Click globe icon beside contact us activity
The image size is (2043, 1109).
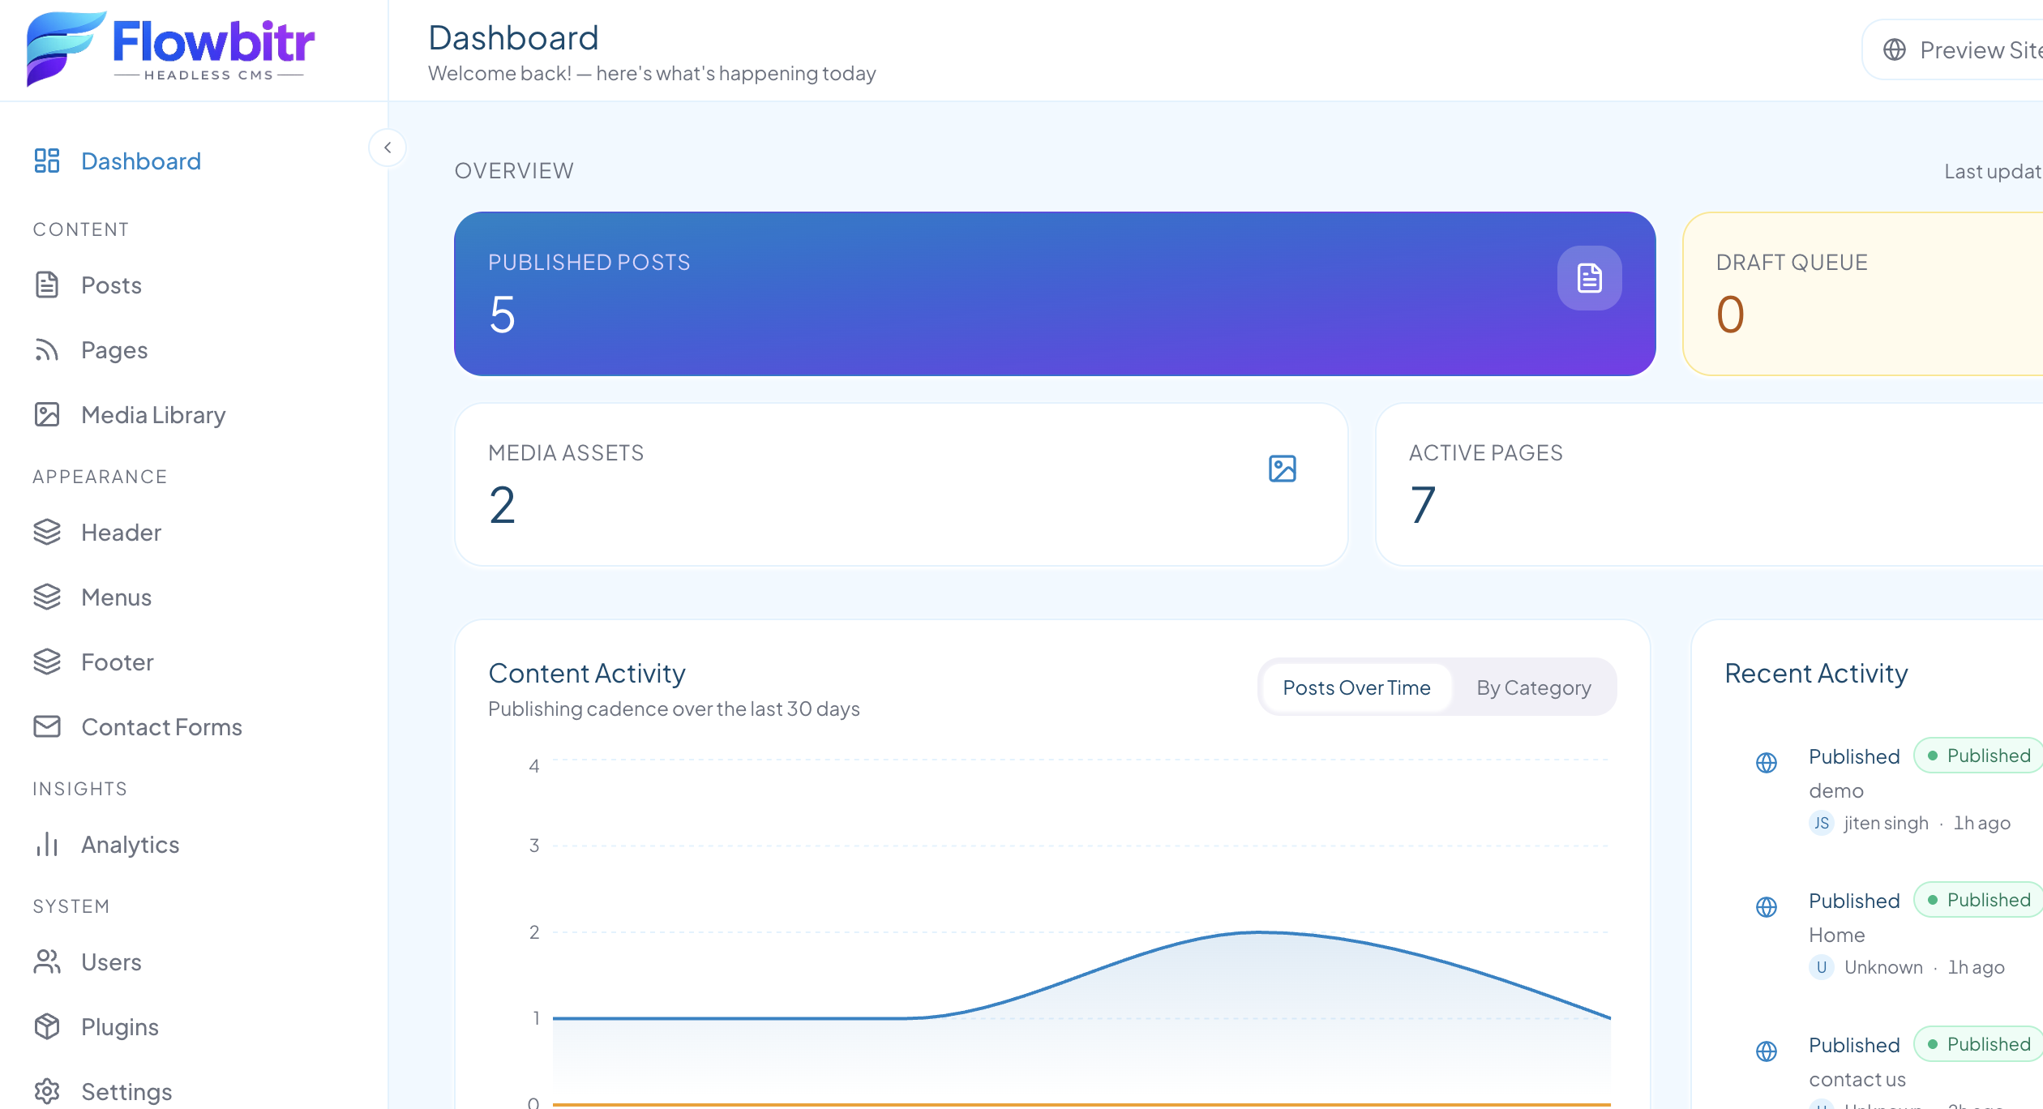click(x=1767, y=1051)
